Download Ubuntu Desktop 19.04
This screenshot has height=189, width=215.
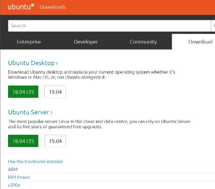(55, 92)
